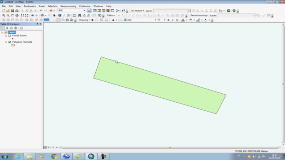The height and width of the screenshot is (160, 285).
Task: Switch to Layout View button
Action: (x=49, y=148)
